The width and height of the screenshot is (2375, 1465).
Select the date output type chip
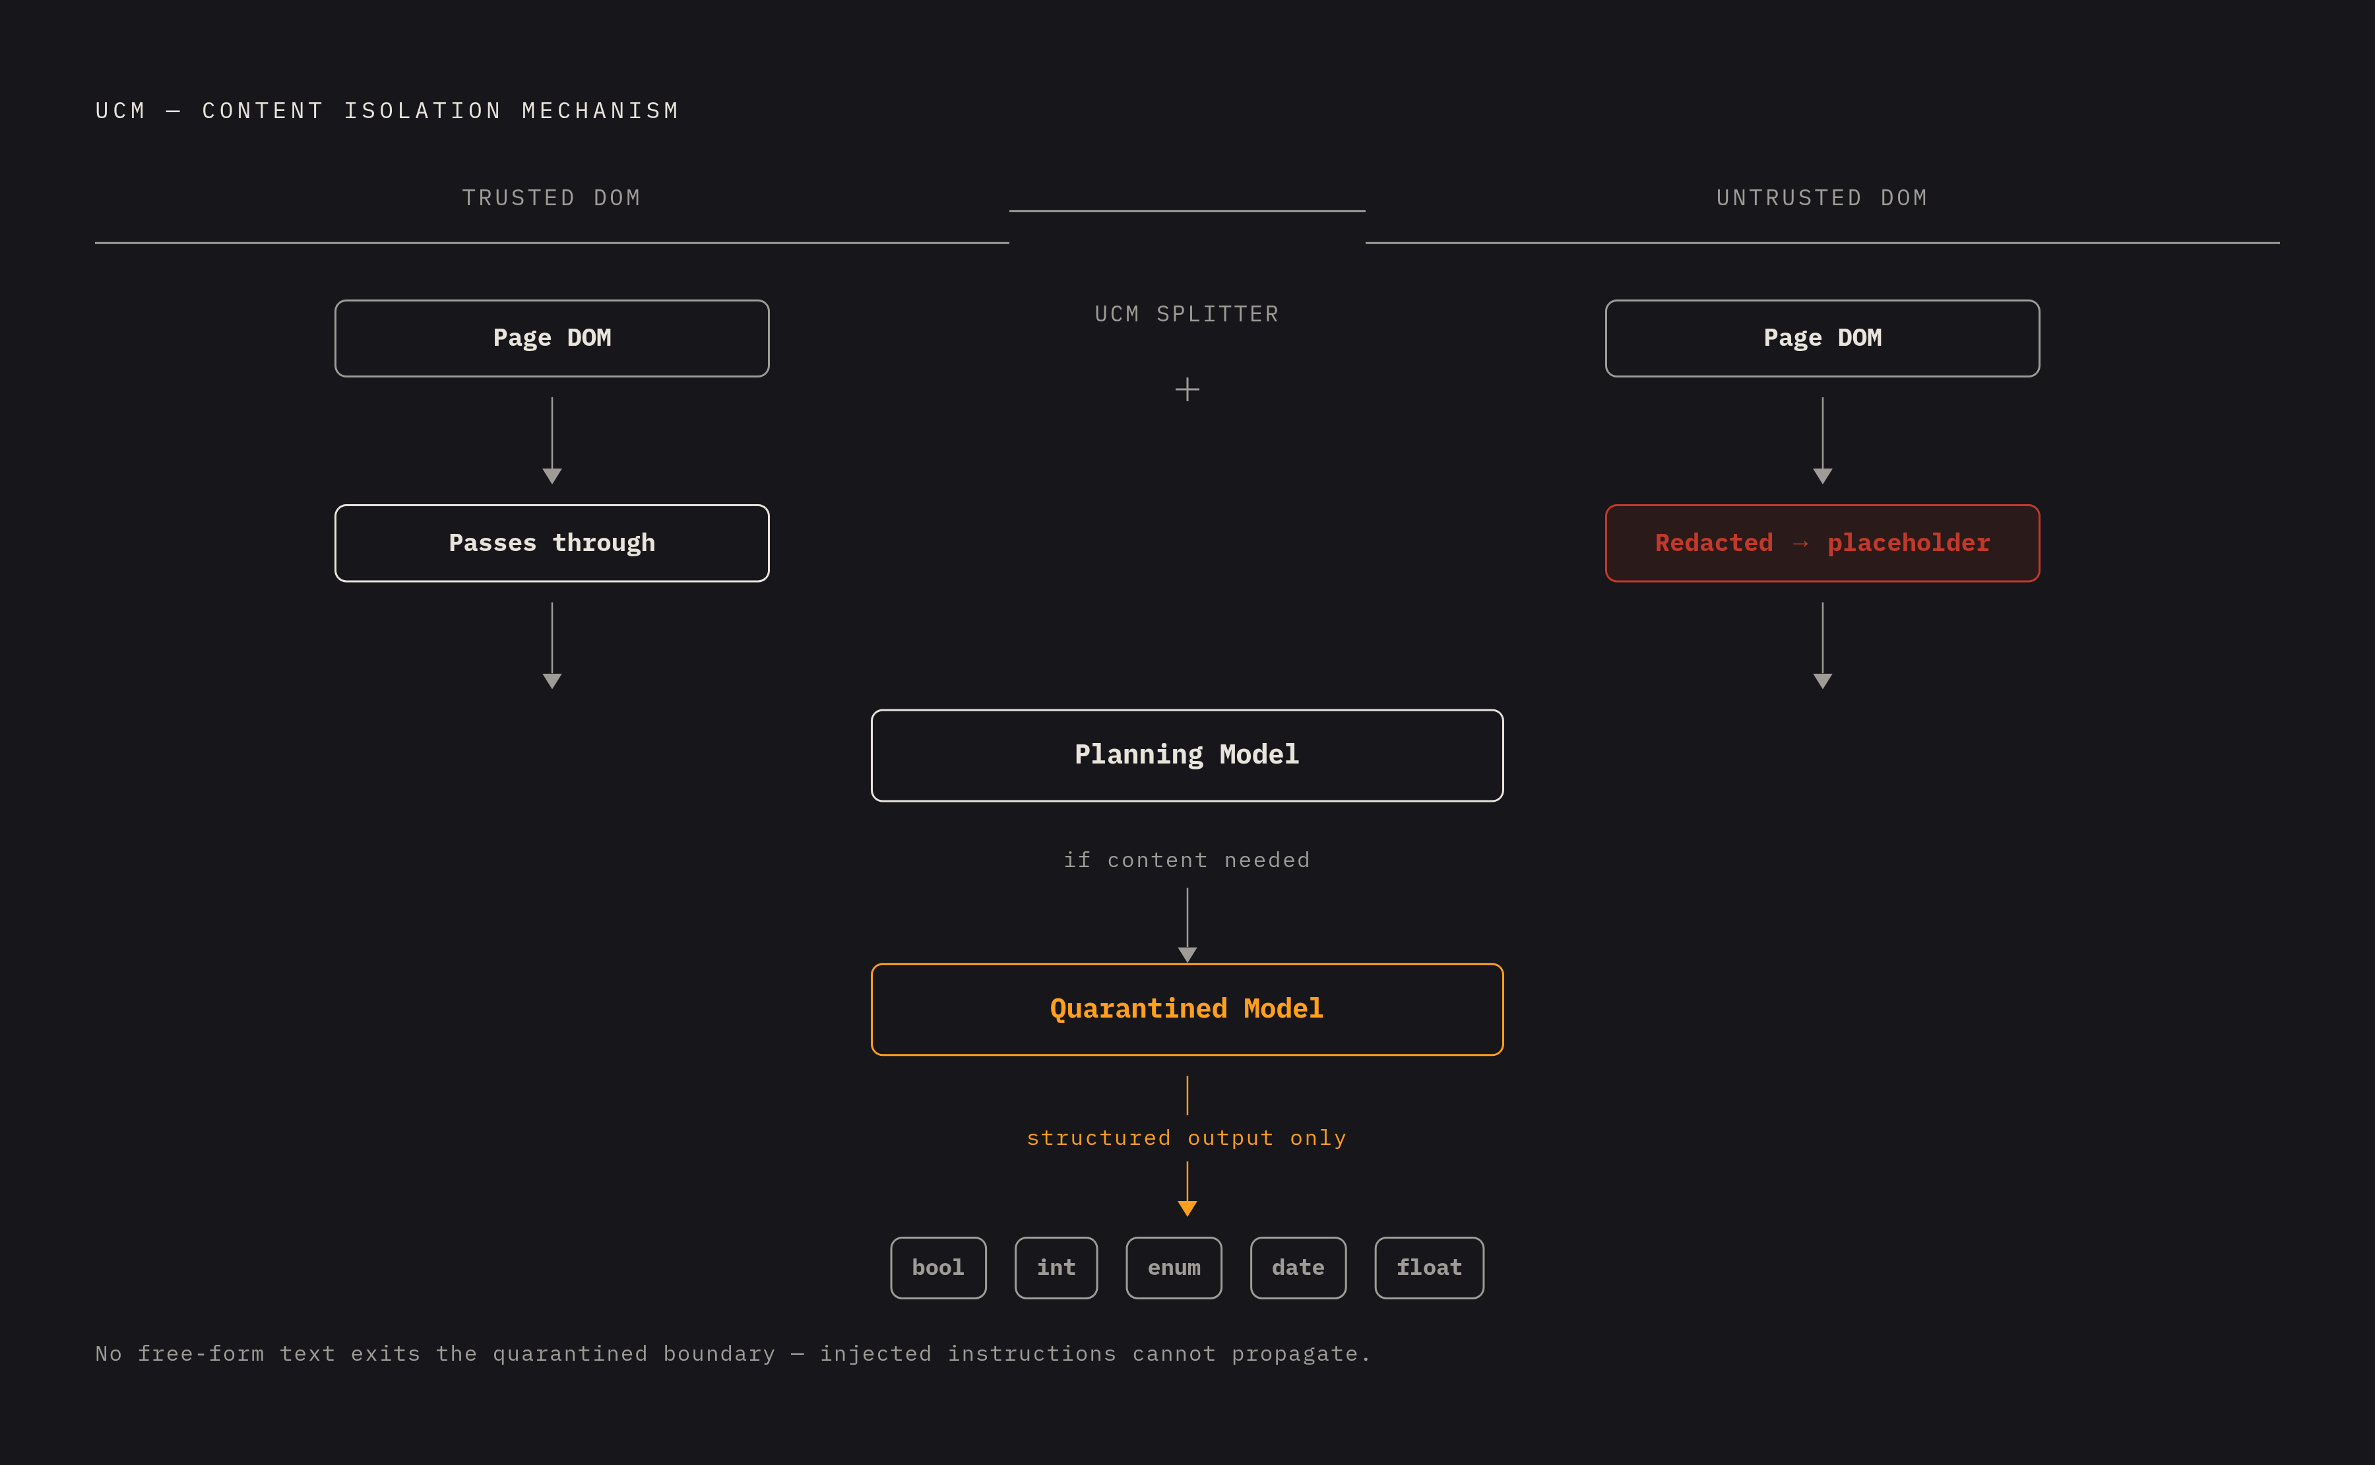tap(1298, 1267)
